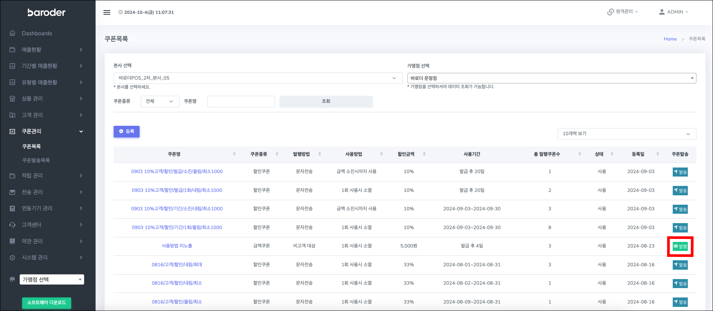Click the 시스템 관리 gear icon
Image resolution: width=713 pixels, height=311 pixels.
point(12,258)
